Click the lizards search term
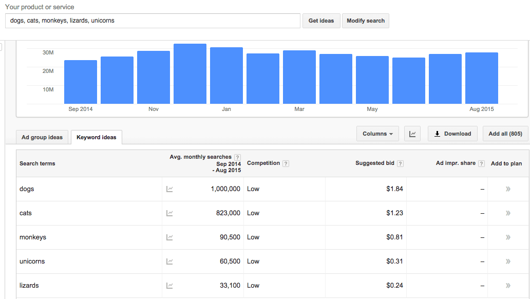This screenshot has height=299, width=530. (x=29, y=286)
